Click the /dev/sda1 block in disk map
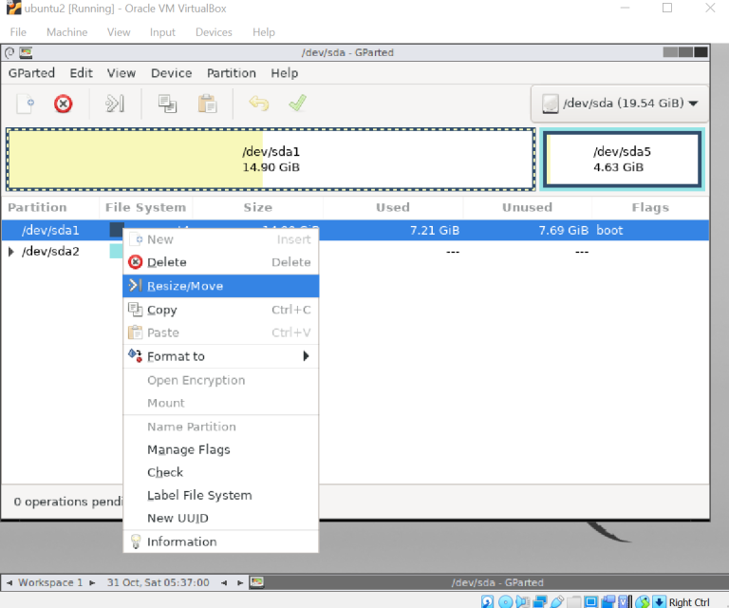Viewport: 729px width, 608px height. point(271,159)
